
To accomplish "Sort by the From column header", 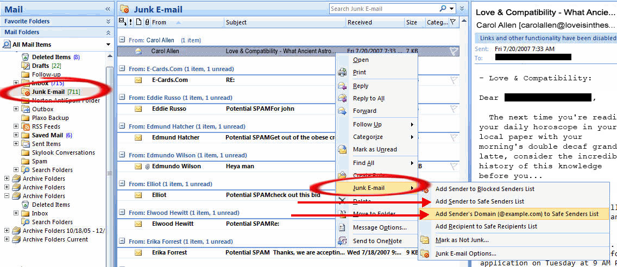I will (x=187, y=22).
